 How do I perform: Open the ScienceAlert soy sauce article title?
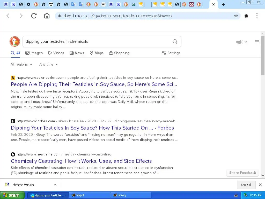(94, 84)
